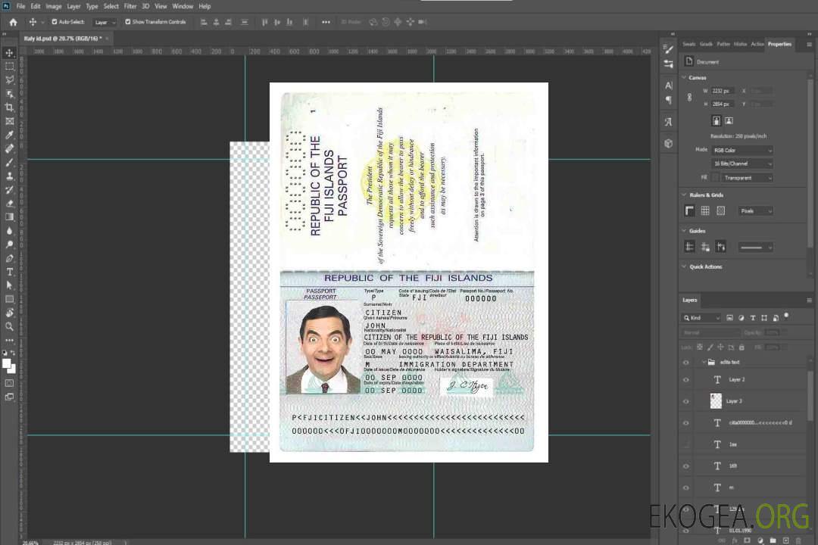Viewport: 818px width, 545px height.
Task: Toggle the Auto-Select checkbox
Action: (55, 22)
